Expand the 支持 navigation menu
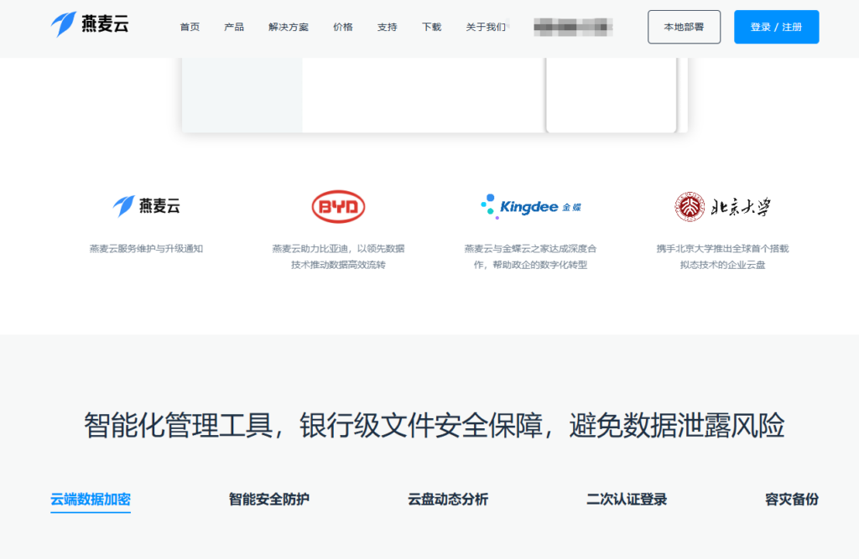Screen dimensions: 859x559 (387, 27)
